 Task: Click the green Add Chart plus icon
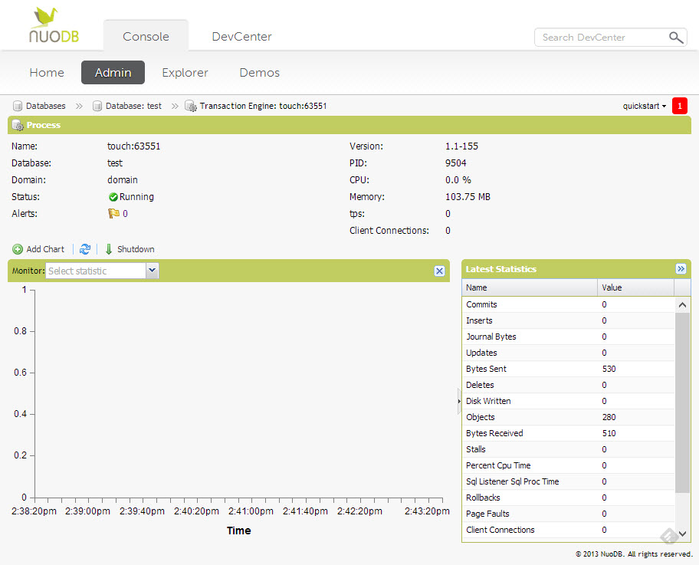coord(18,249)
